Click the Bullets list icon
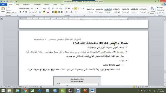The height and width of the screenshot is (93, 166). click(53, 9)
